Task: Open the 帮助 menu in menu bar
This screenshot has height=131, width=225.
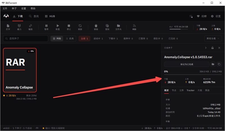Action: click(33, 8)
